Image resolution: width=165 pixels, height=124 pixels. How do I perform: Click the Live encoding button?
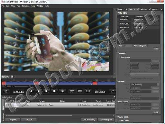point(89,119)
